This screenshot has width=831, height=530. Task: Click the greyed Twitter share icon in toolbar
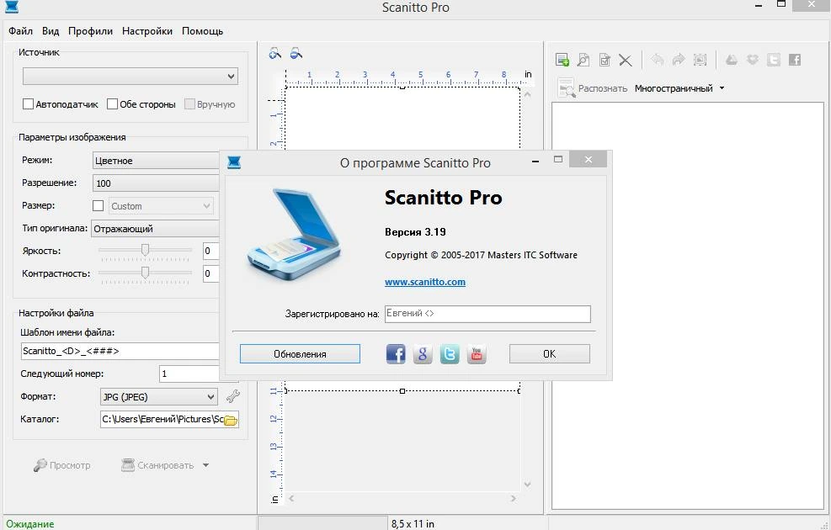(x=774, y=60)
